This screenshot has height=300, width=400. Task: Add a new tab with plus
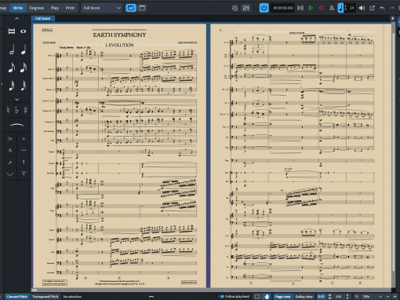tap(392, 18)
